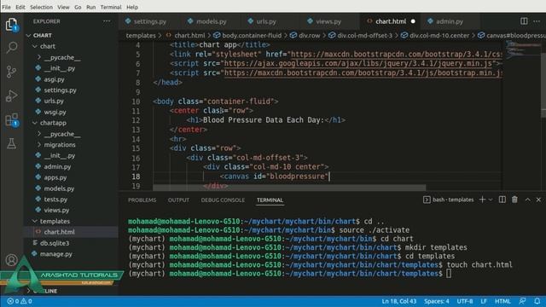Image resolution: width=546 pixels, height=307 pixels.
Task: Collapse the CHART root folder
Action: pyautogui.click(x=28, y=36)
